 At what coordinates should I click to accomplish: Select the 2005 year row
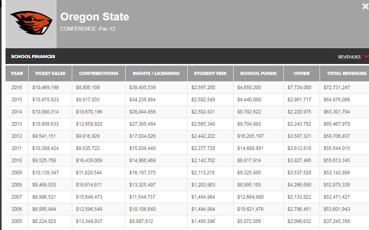[187, 221]
